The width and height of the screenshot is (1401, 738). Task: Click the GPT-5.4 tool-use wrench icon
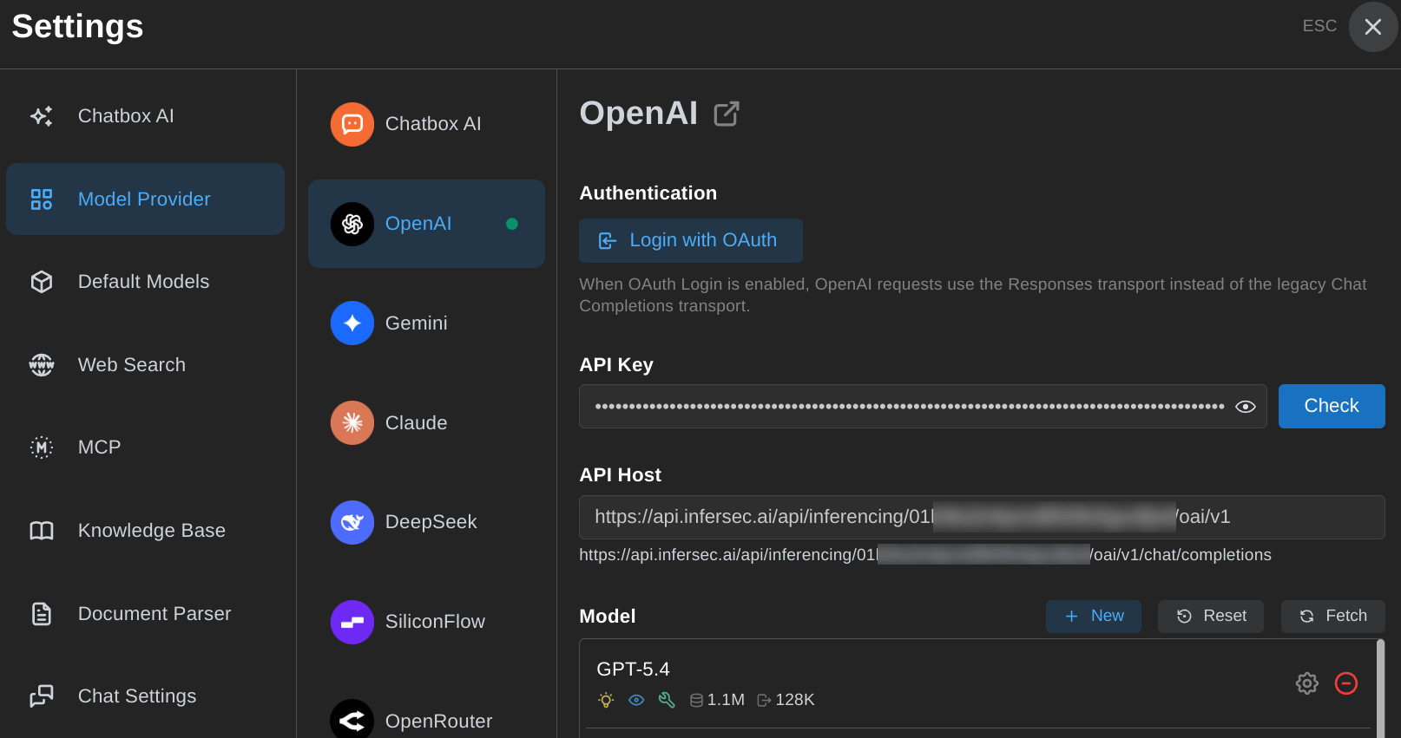pos(667,700)
